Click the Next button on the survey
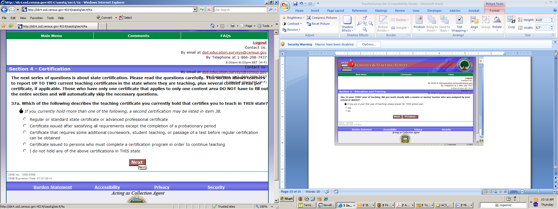Image resolution: width=558 pixels, height=209 pixels. point(137,162)
